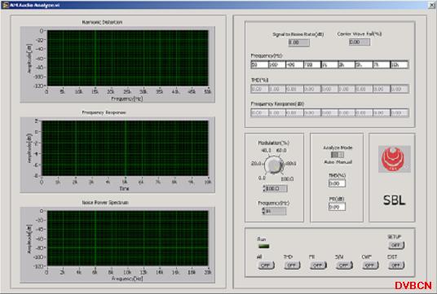
Task: Select the 50 cell in Frequency array
Action: (259, 64)
